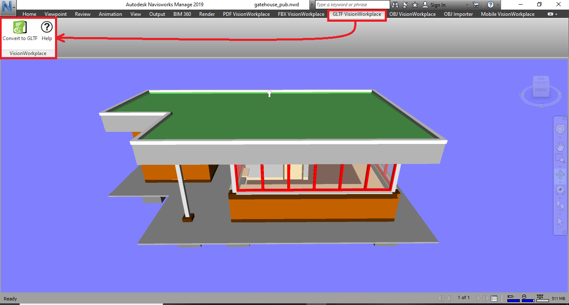Expand the Steering Wheels dropdown arrow
Screen dimensions: 569x305
pyautogui.click(x=560, y=137)
